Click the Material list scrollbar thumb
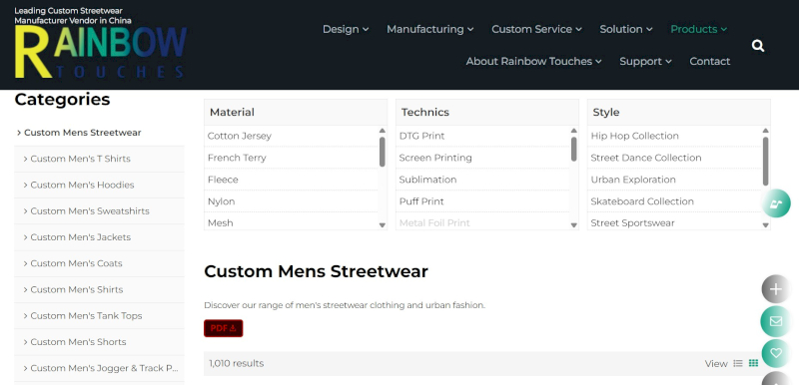This screenshot has width=799, height=385. click(383, 152)
